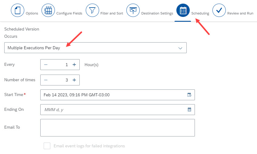Viewport: 257px width, 154px height.
Task: Click into the Ending On date field
Action: click(118, 109)
